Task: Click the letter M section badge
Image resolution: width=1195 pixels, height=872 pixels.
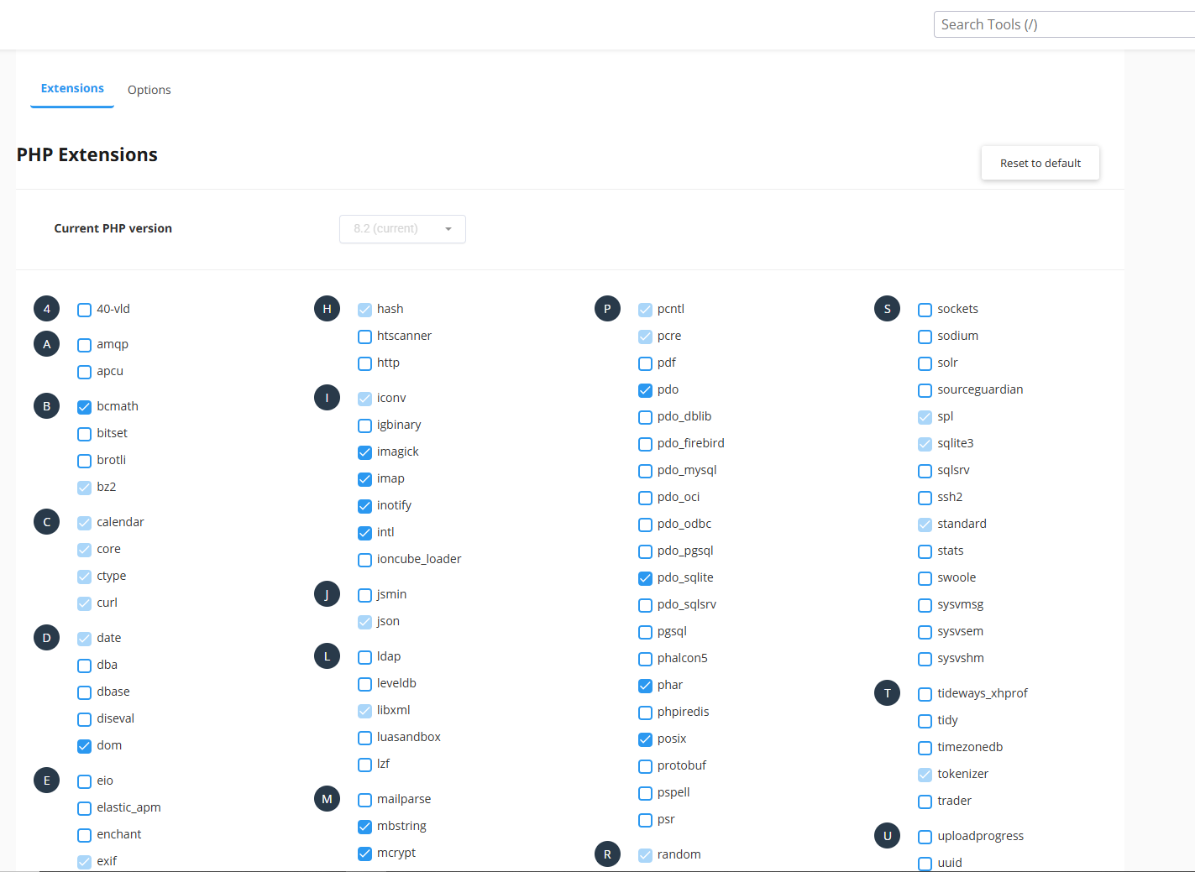Action: [x=327, y=799]
